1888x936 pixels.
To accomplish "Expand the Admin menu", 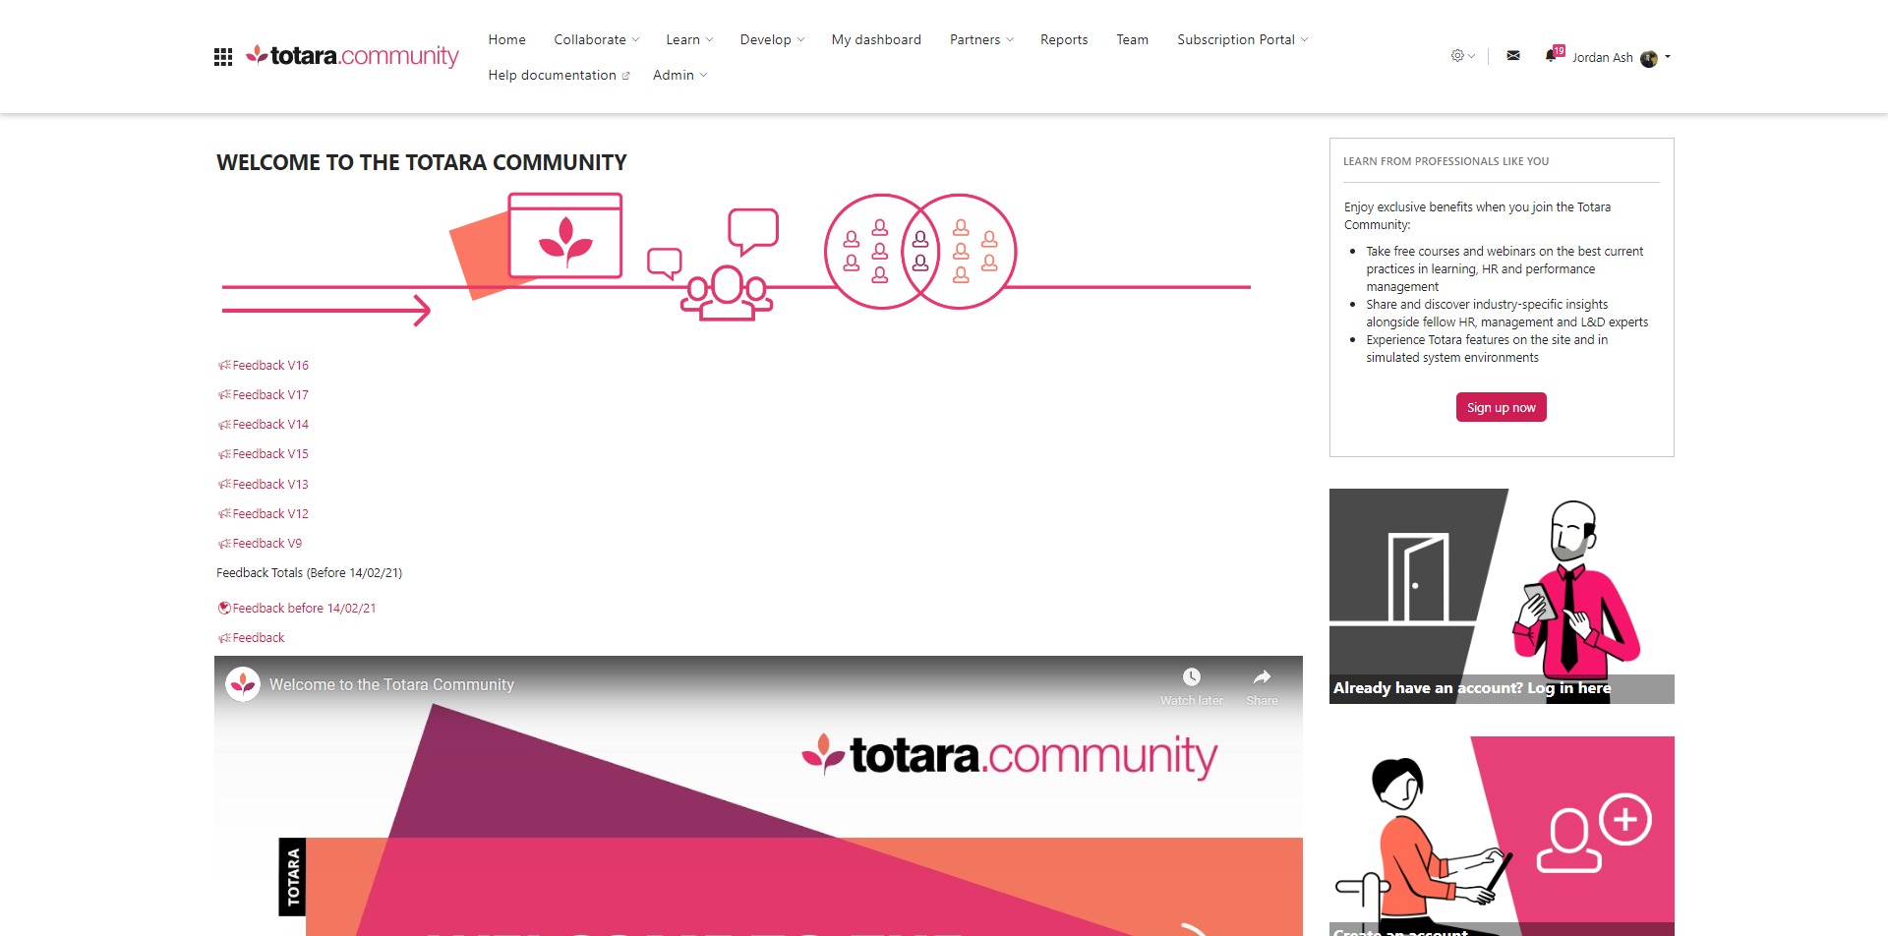I will [x=679, y=75].
